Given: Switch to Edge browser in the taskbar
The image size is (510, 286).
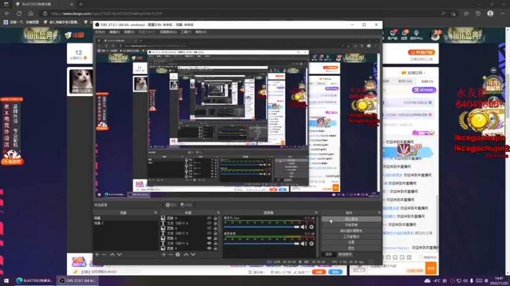Looking at the screenshot, I should pyautogui.click(x=34, y=281).
